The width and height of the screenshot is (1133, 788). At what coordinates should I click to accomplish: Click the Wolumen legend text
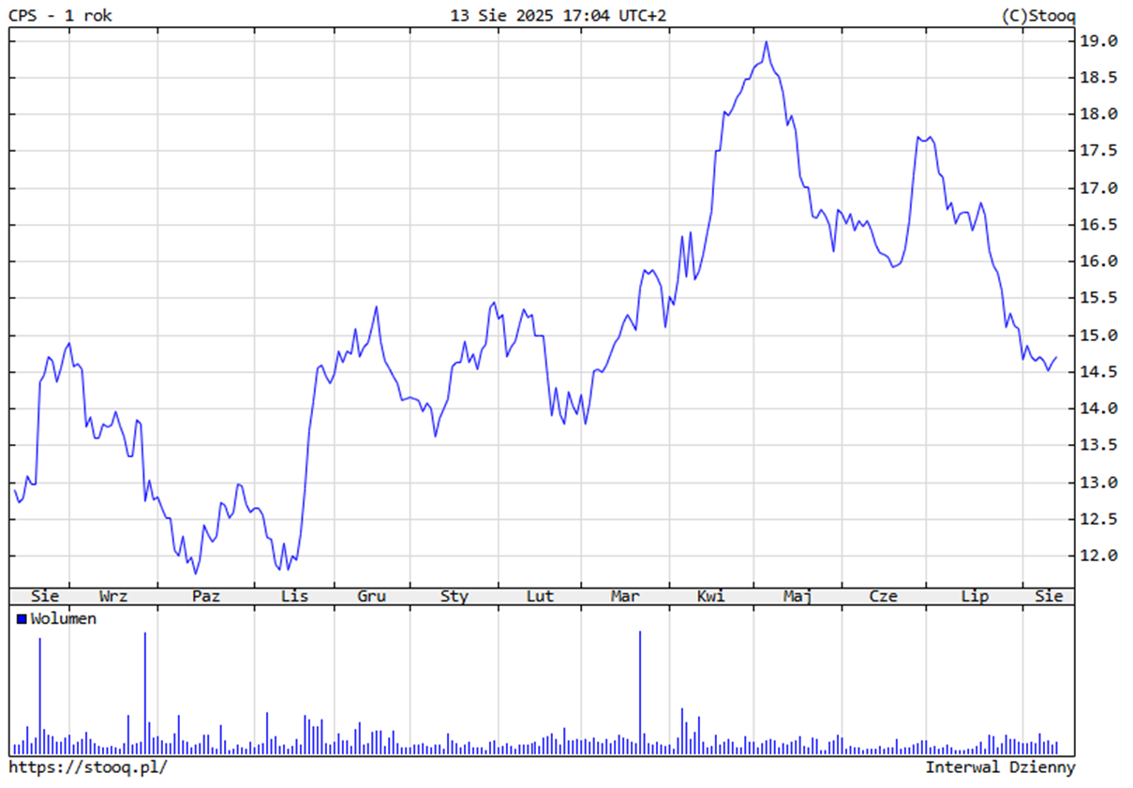click(63, 619)
